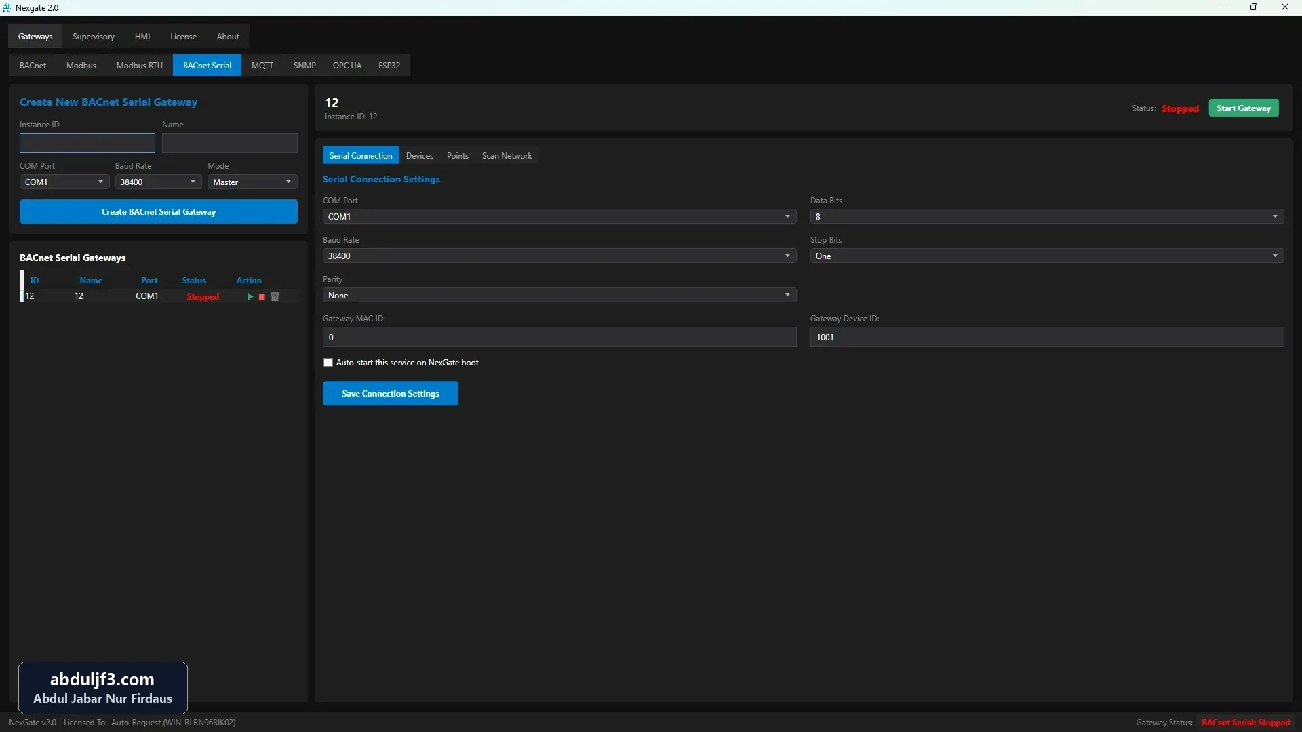Switch to the ESP32 tab
The width and height of the screenshot is (1302, 732).
389,66
